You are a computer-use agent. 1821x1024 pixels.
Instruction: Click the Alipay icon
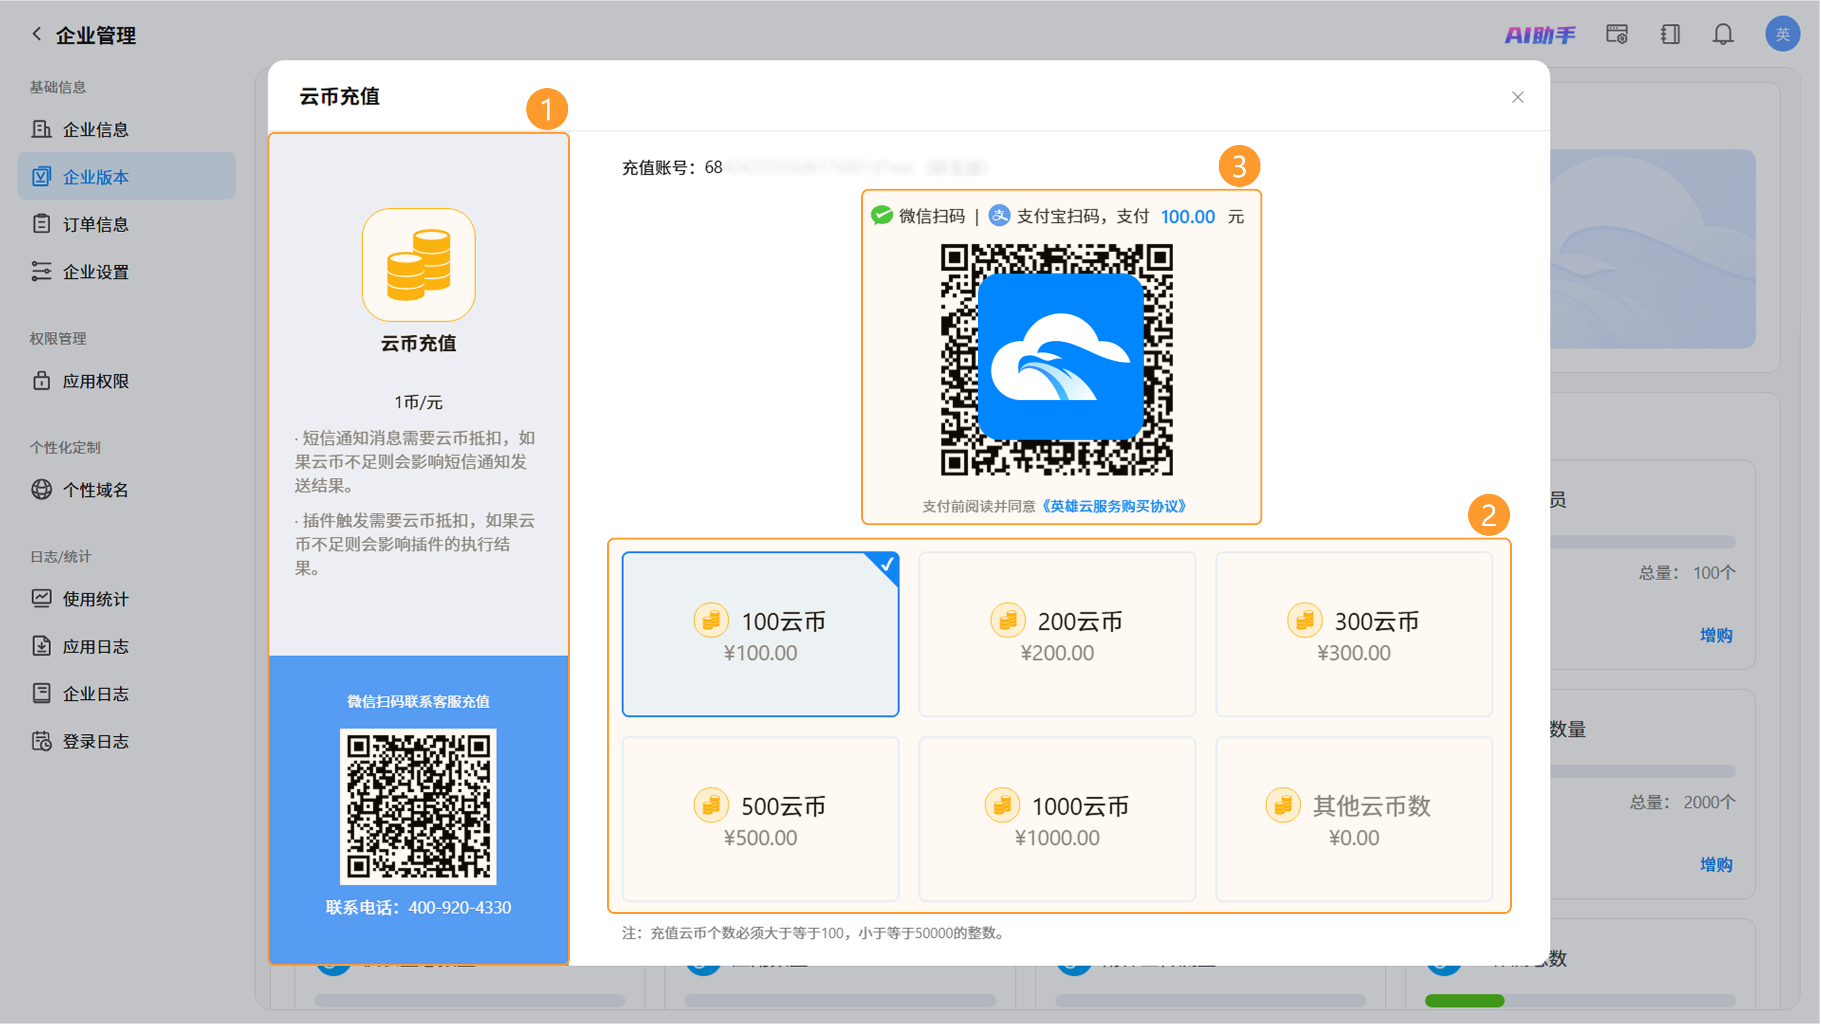click(999, 216)
